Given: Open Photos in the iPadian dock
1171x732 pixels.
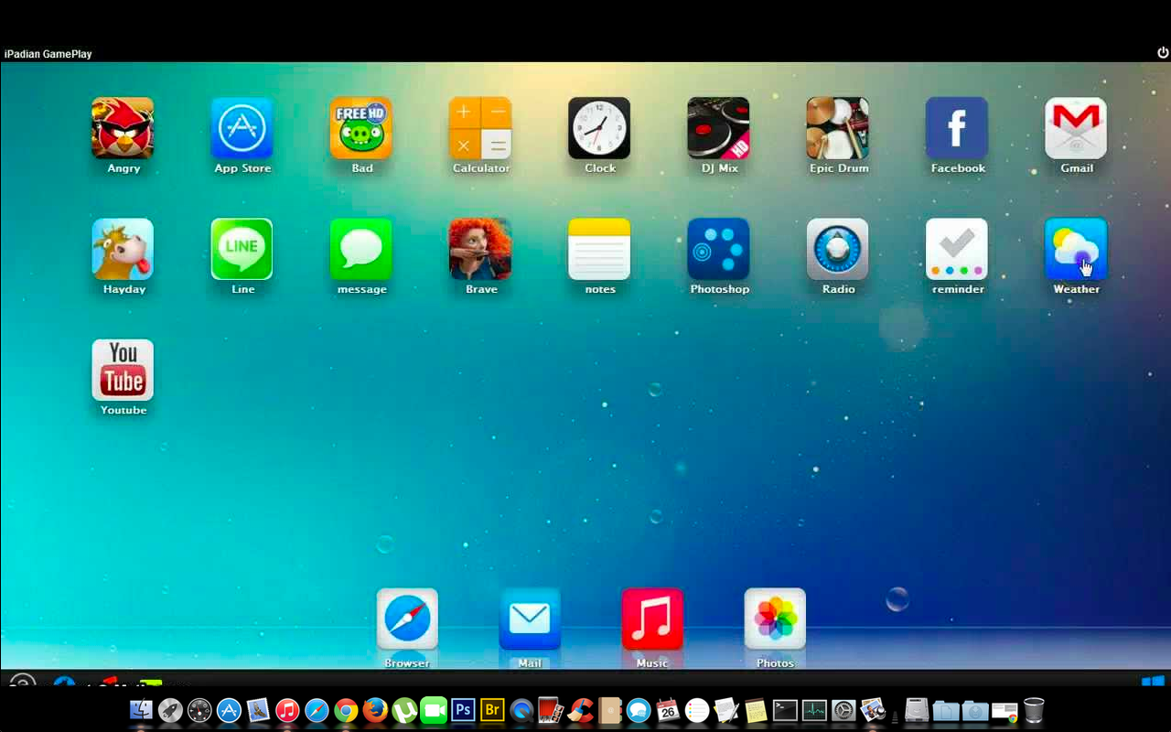Looking at the screenshot, I should pyautogui.click(x=775, y=619).
